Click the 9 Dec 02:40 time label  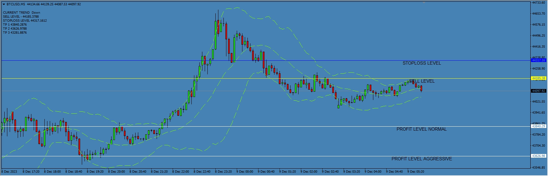[330, 172]
